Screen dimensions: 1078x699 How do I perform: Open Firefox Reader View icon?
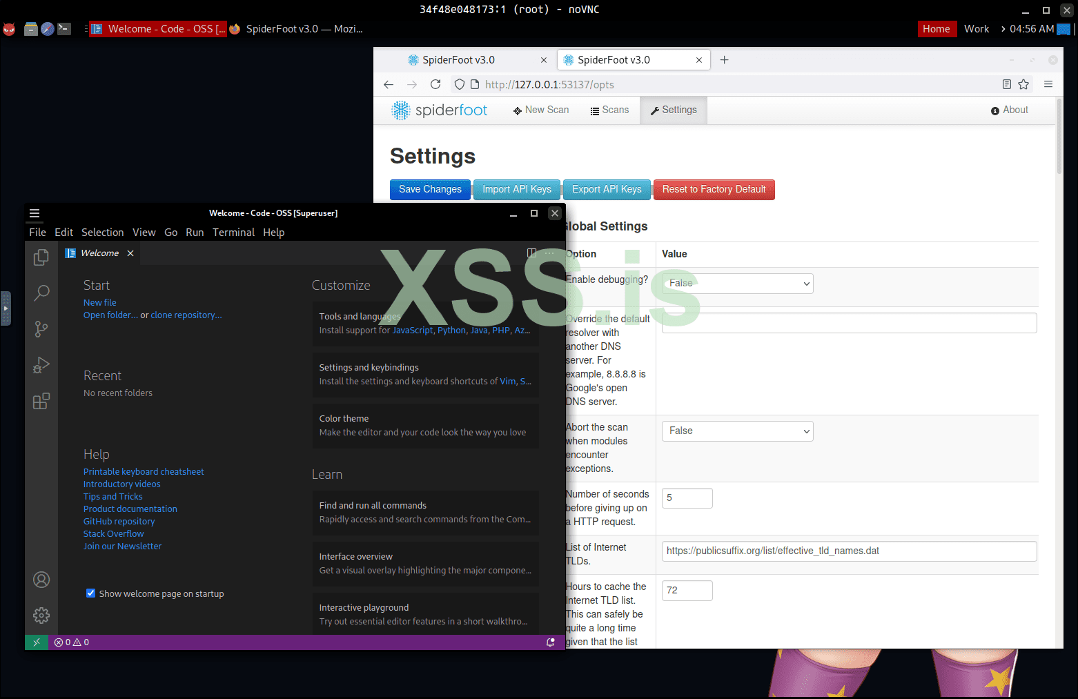[1006, 83]
